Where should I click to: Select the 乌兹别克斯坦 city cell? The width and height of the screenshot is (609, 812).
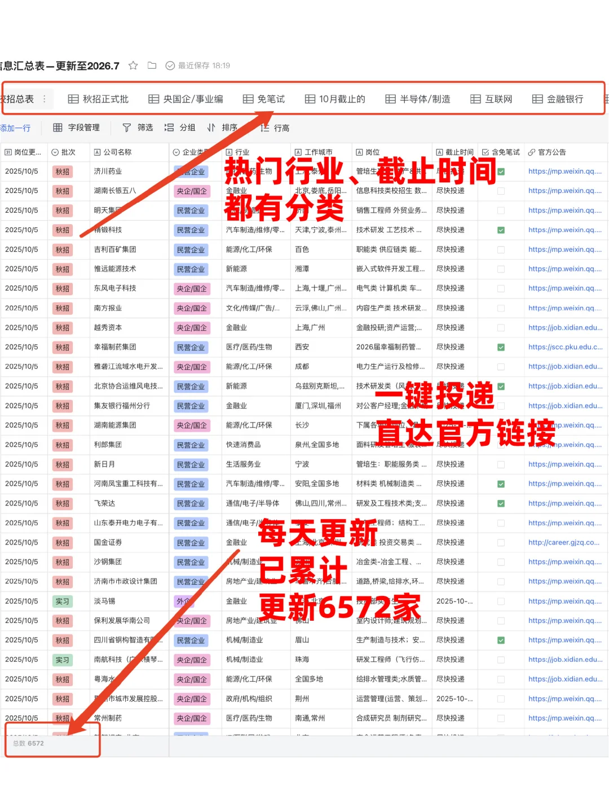tap(321, 386)
